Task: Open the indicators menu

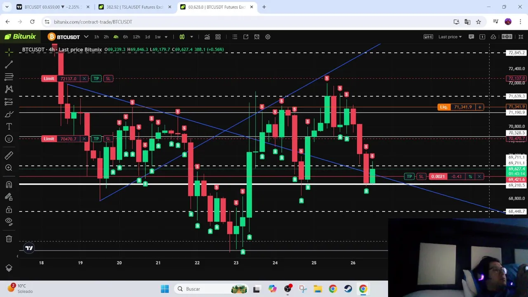Action: 207,37
